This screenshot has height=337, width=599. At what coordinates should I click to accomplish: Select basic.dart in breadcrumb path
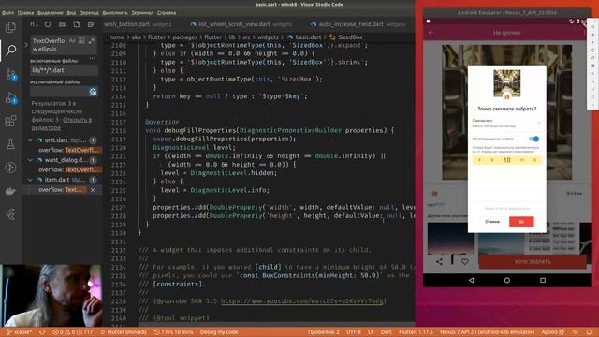tap(308, 37)
